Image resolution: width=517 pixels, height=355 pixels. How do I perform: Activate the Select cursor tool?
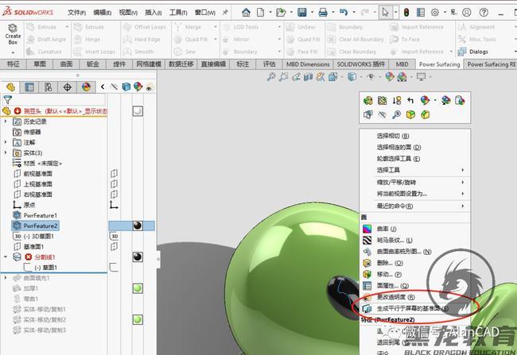(x=385, y=13)
